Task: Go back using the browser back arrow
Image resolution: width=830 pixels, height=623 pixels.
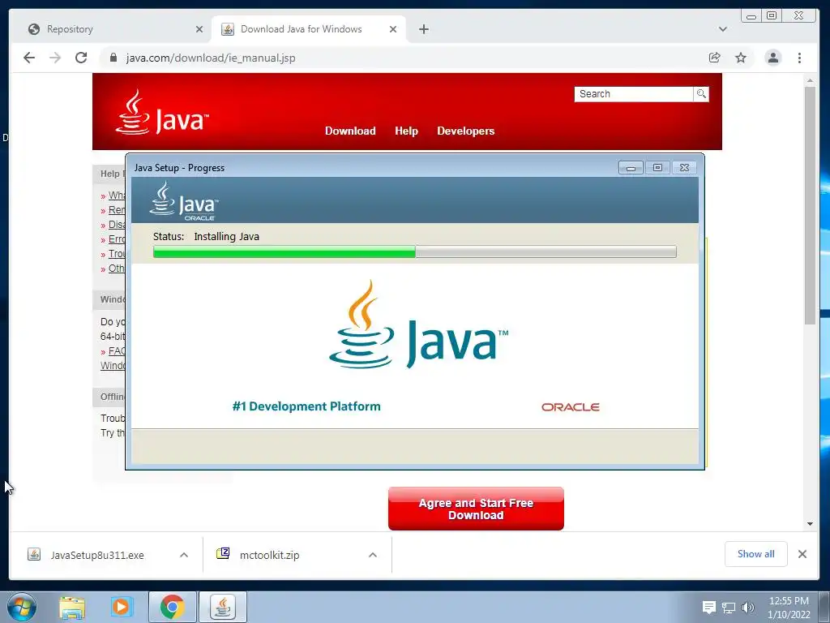Action: pyautogui.click(x=29, y=58)
